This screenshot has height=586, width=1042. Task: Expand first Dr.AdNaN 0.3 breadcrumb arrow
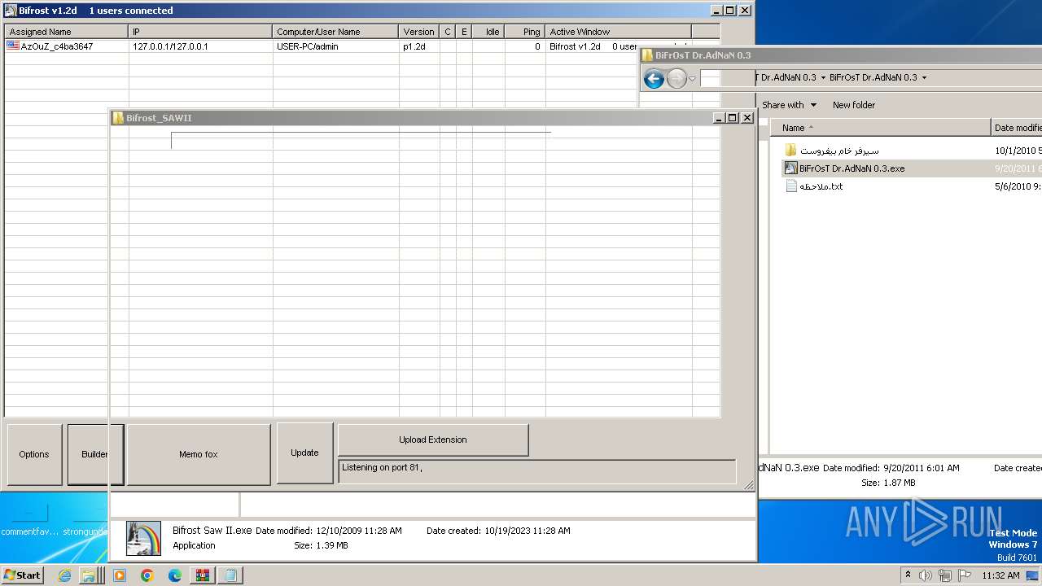pyautogui.click(x=823, y=78)
